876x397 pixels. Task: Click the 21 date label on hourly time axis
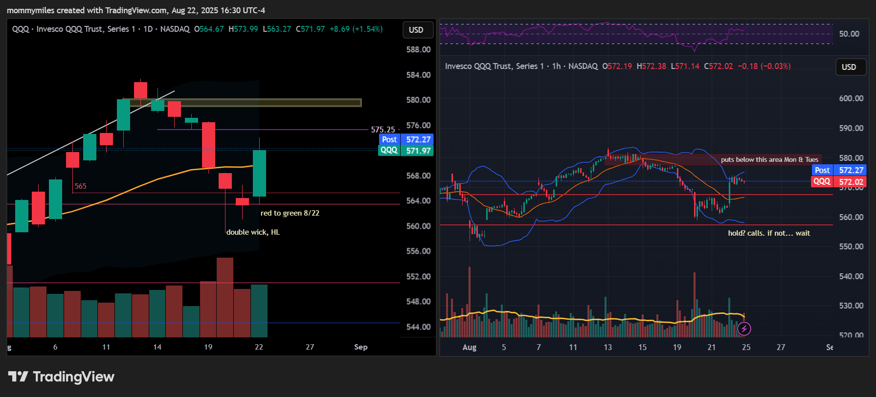click(712, 347)
